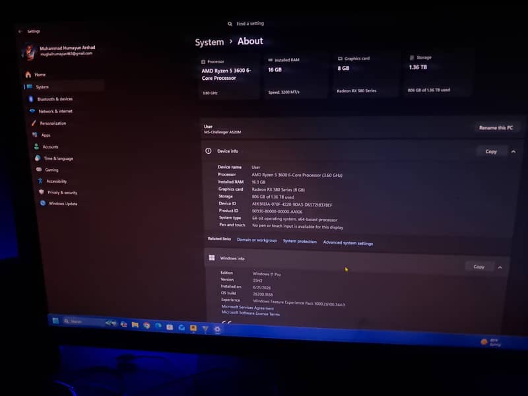The height and width of the screenshot is (396, 528).
Task: Click the Gaming controller icon
Action: click(x=39, y=170)
